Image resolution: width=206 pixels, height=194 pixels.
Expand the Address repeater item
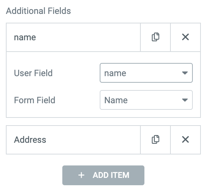[73, 140]
